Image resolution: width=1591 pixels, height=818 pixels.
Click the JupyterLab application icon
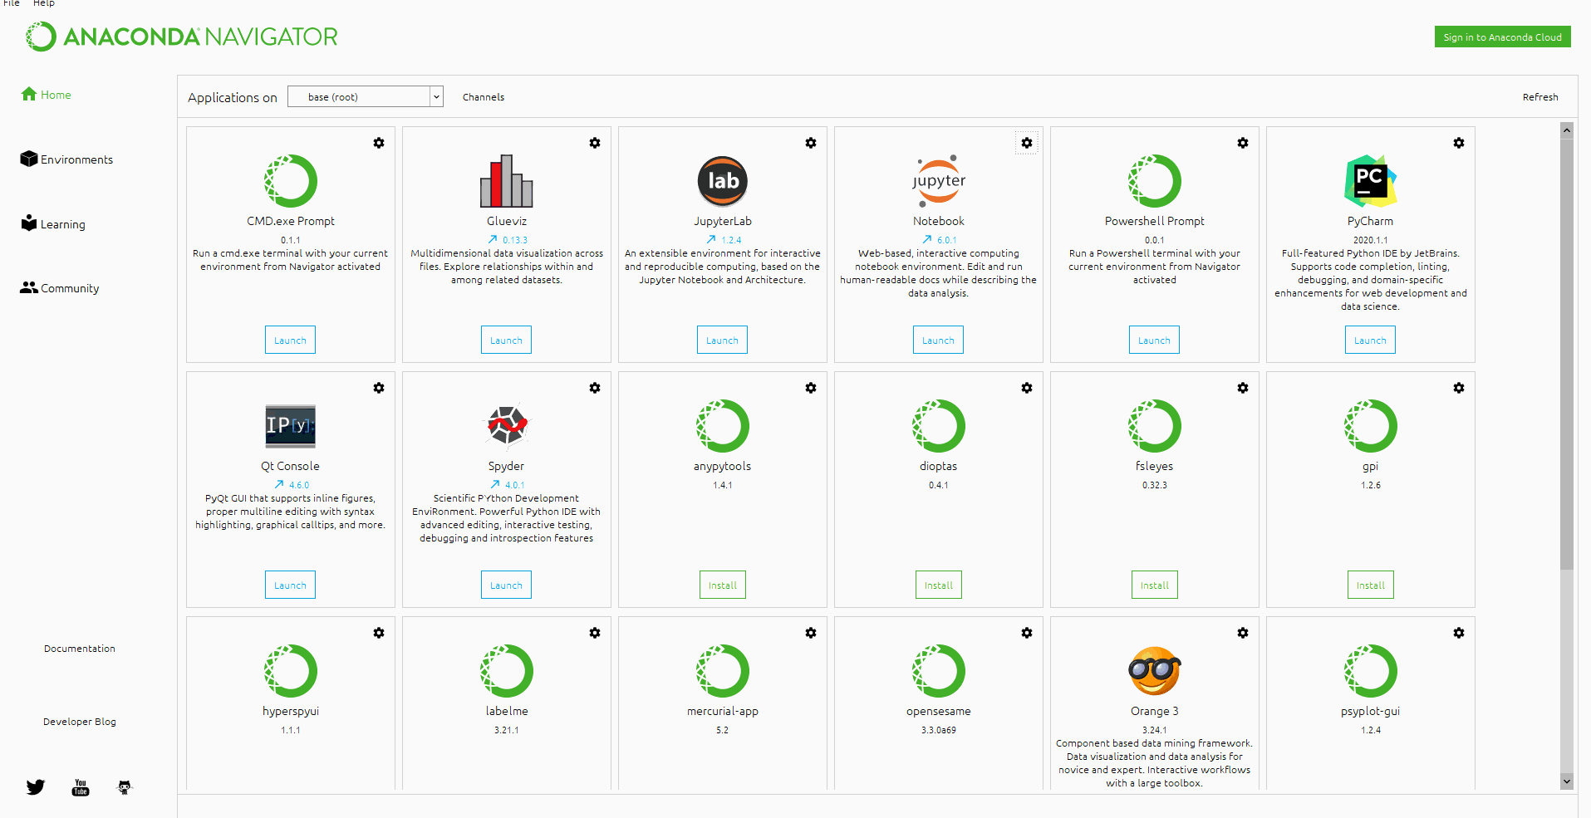point(723,181)
